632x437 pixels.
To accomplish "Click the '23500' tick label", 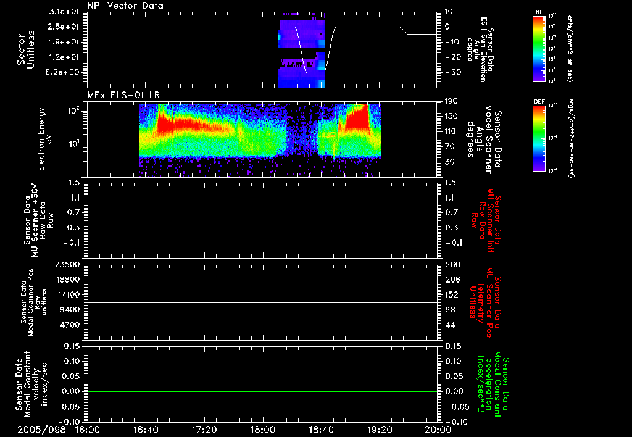I will click(x=67, y=264).
